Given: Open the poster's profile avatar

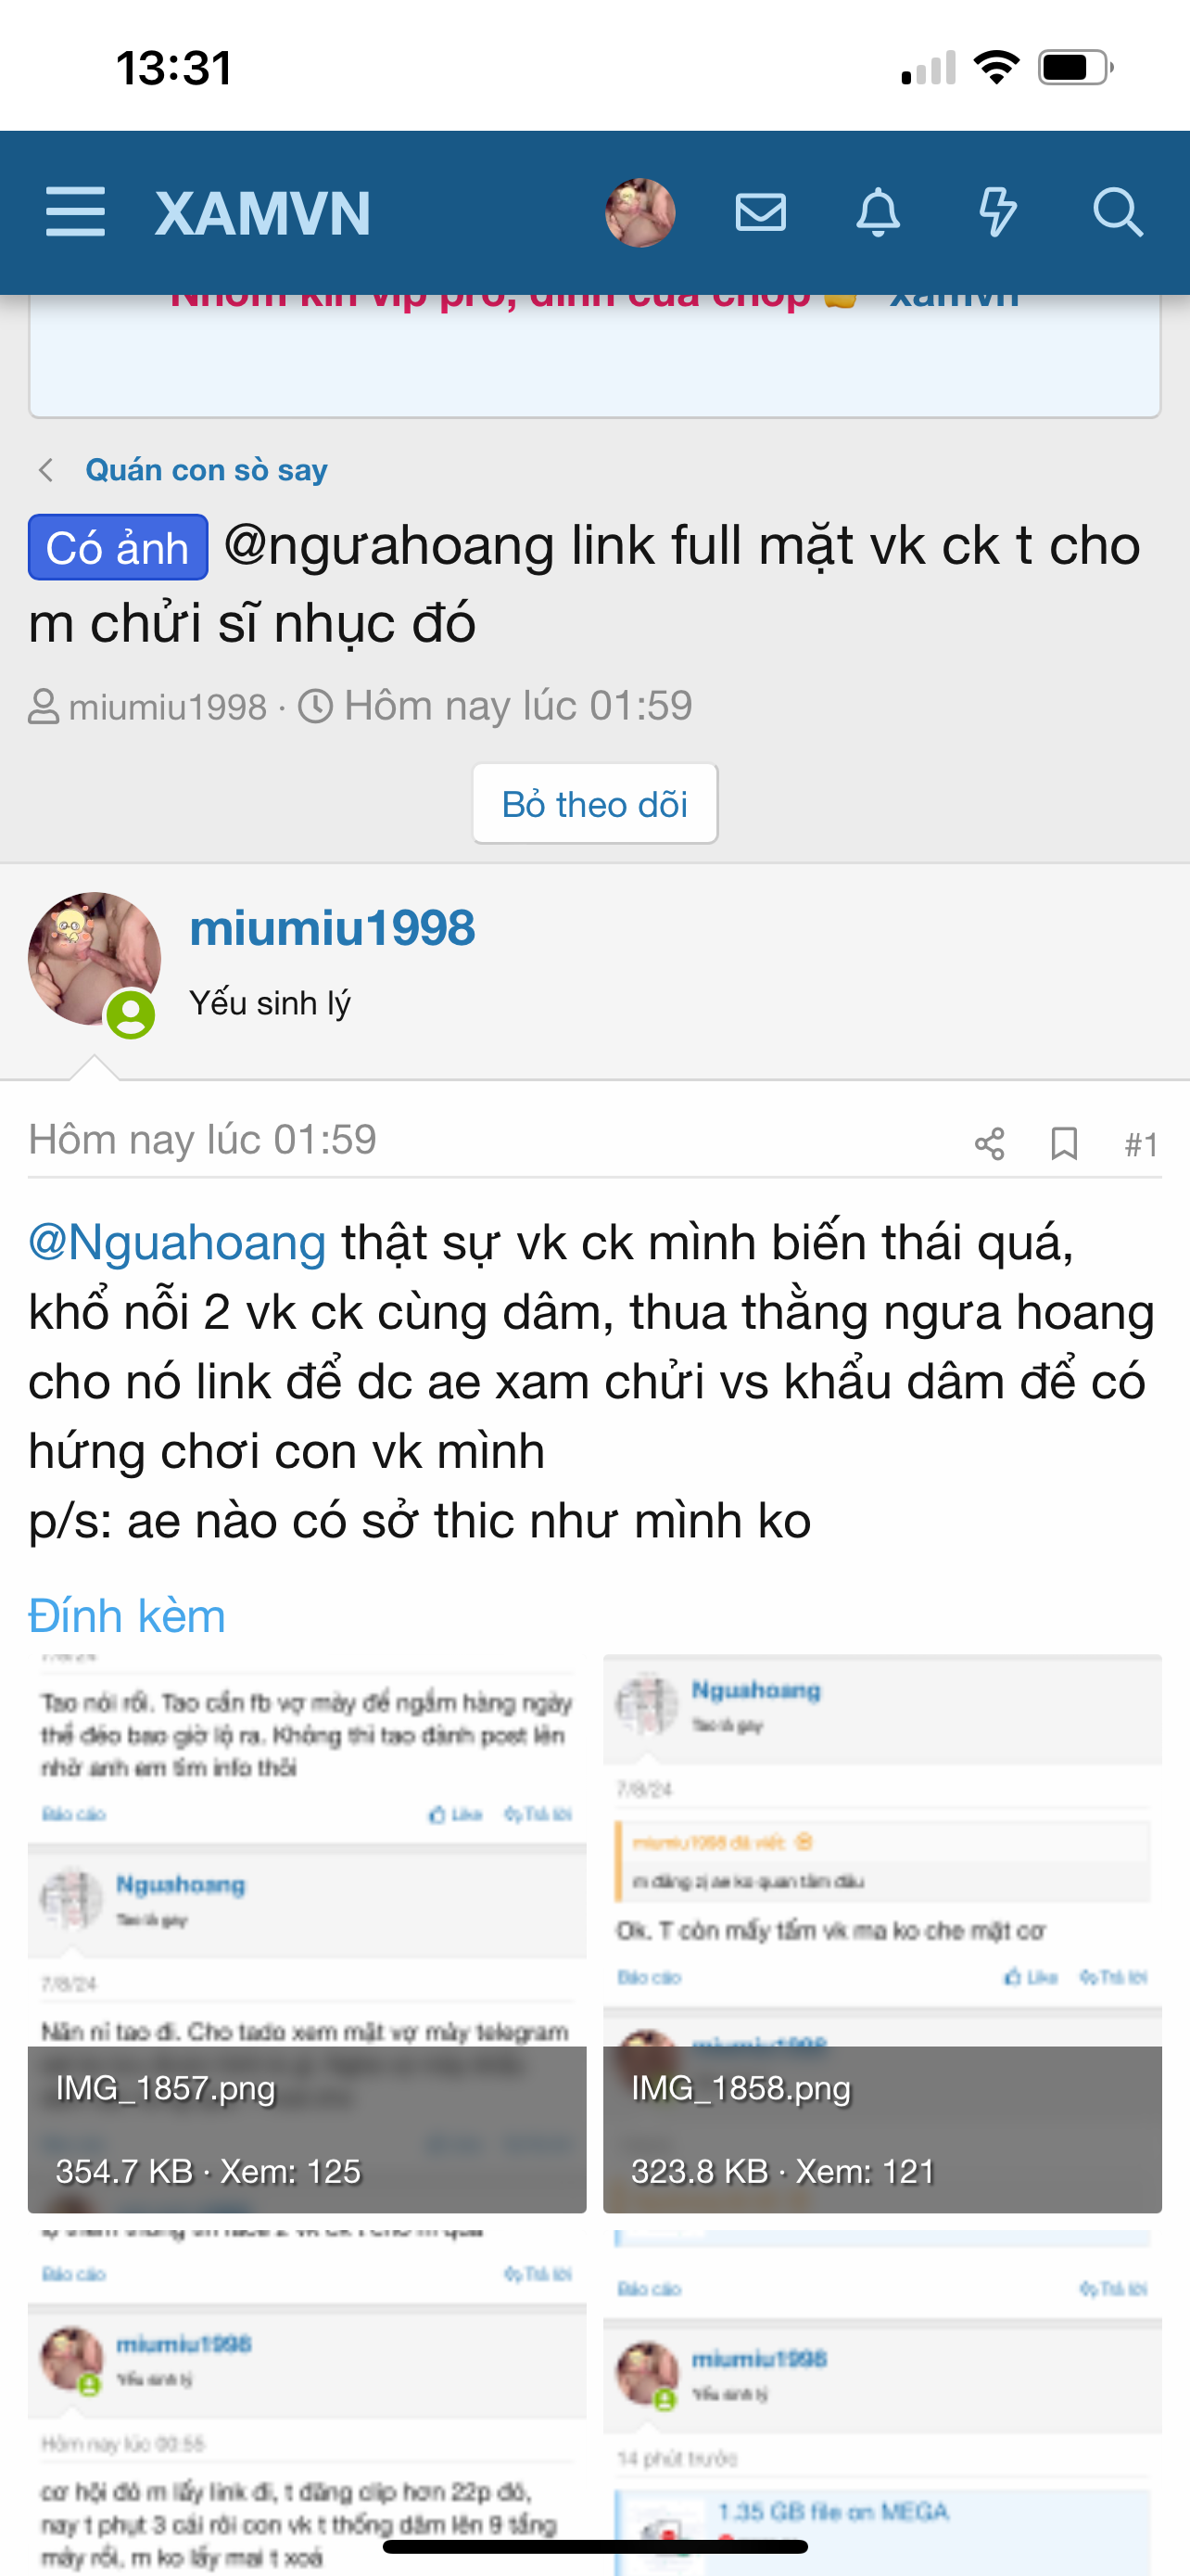Looking at the screenshot, I should (94, 958).
